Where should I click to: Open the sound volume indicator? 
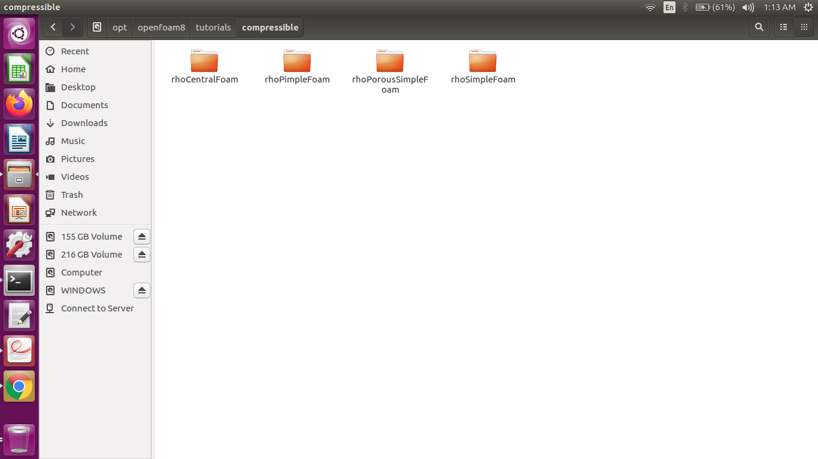(x=748, y=7)
